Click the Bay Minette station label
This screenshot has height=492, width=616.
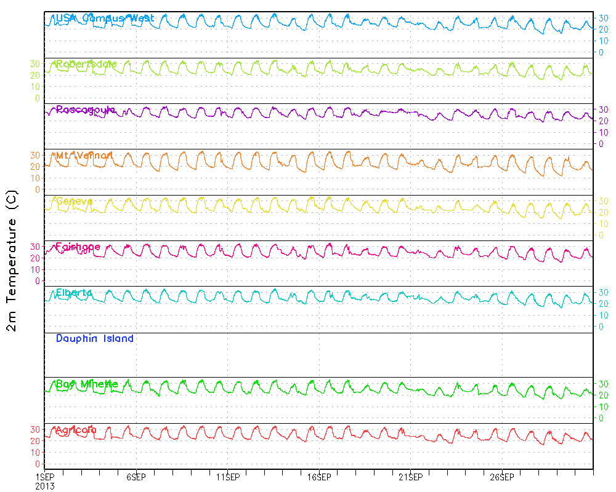87,384
